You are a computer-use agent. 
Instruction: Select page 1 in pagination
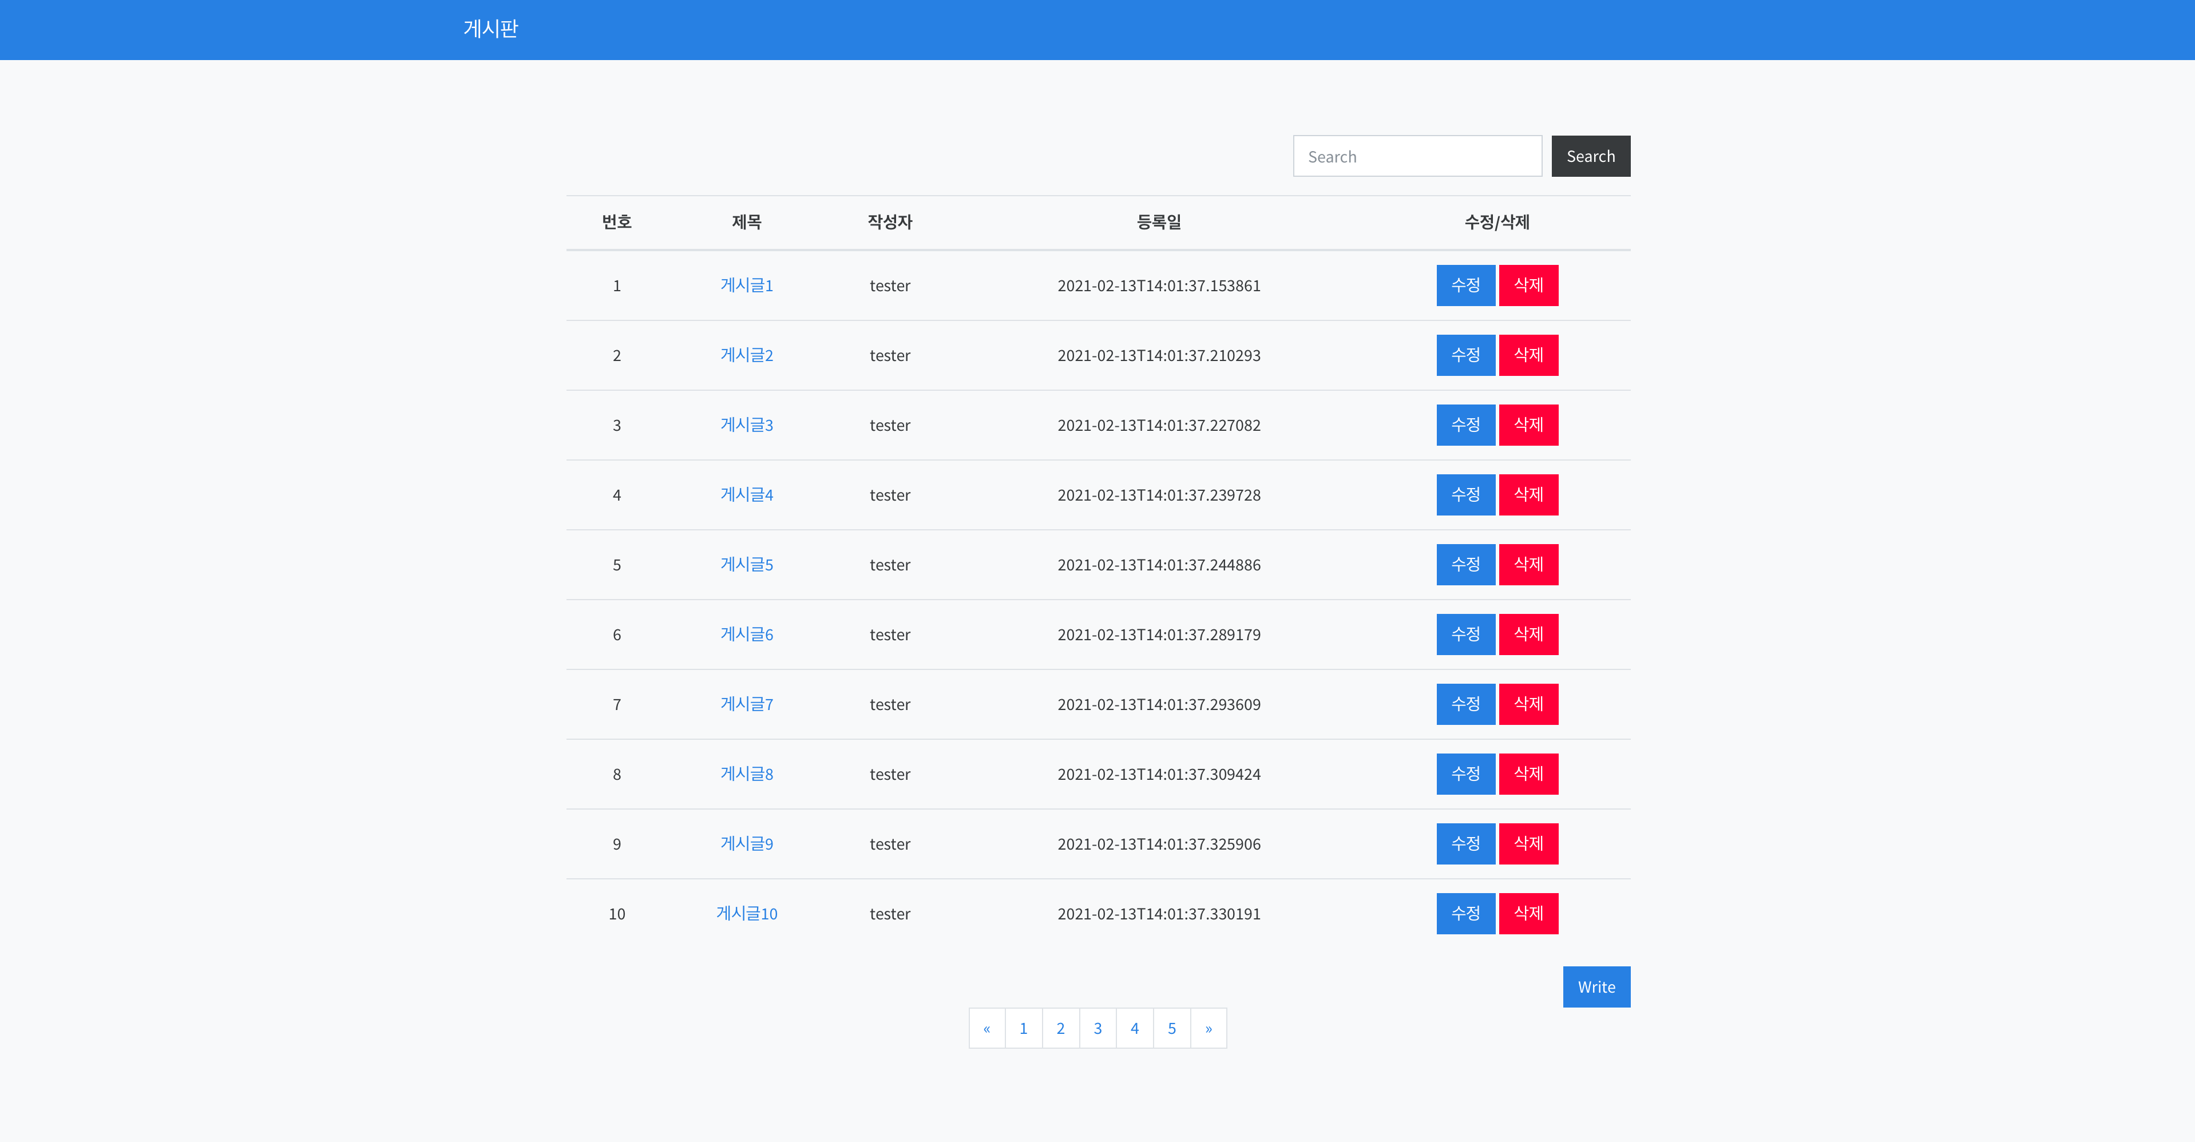(x=1023, y=1029)
